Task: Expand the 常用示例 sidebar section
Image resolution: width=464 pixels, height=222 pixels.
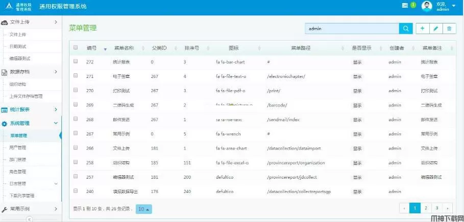Action: pos(30,209)
